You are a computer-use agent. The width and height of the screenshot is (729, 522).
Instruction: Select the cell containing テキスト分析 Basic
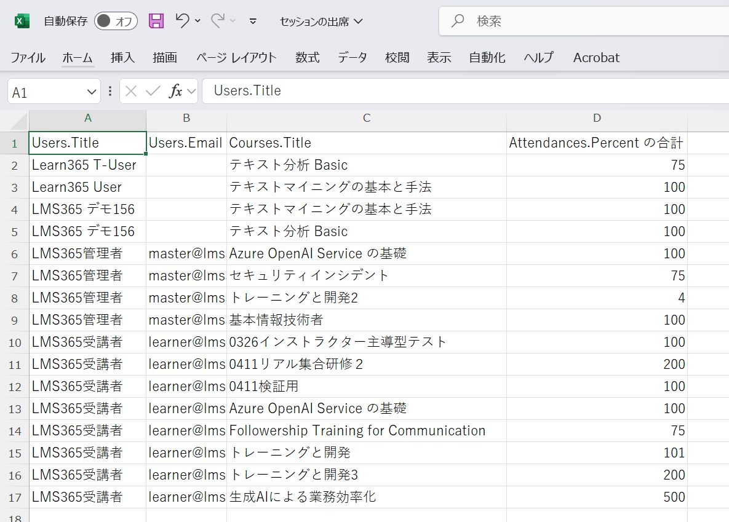366,165
